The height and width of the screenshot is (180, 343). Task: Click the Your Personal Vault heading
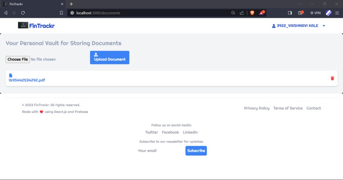coord(63,43)
